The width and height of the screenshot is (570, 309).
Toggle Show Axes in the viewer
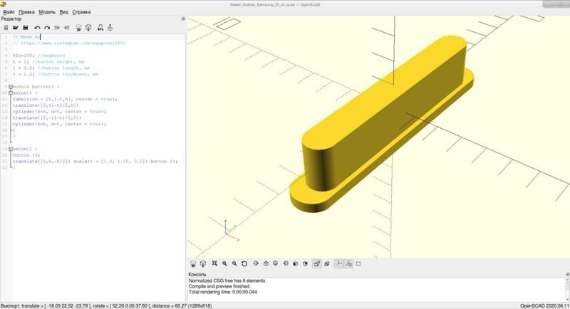pyautogui.click(x=339, y=264)
